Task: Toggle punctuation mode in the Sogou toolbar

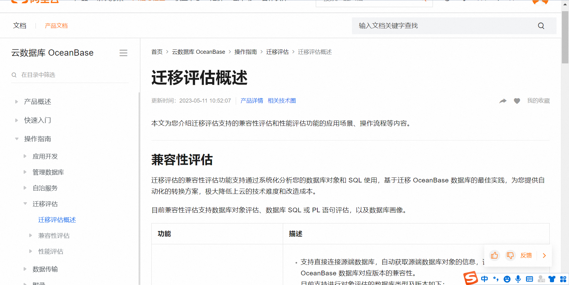Action: [x=496, y=279]
